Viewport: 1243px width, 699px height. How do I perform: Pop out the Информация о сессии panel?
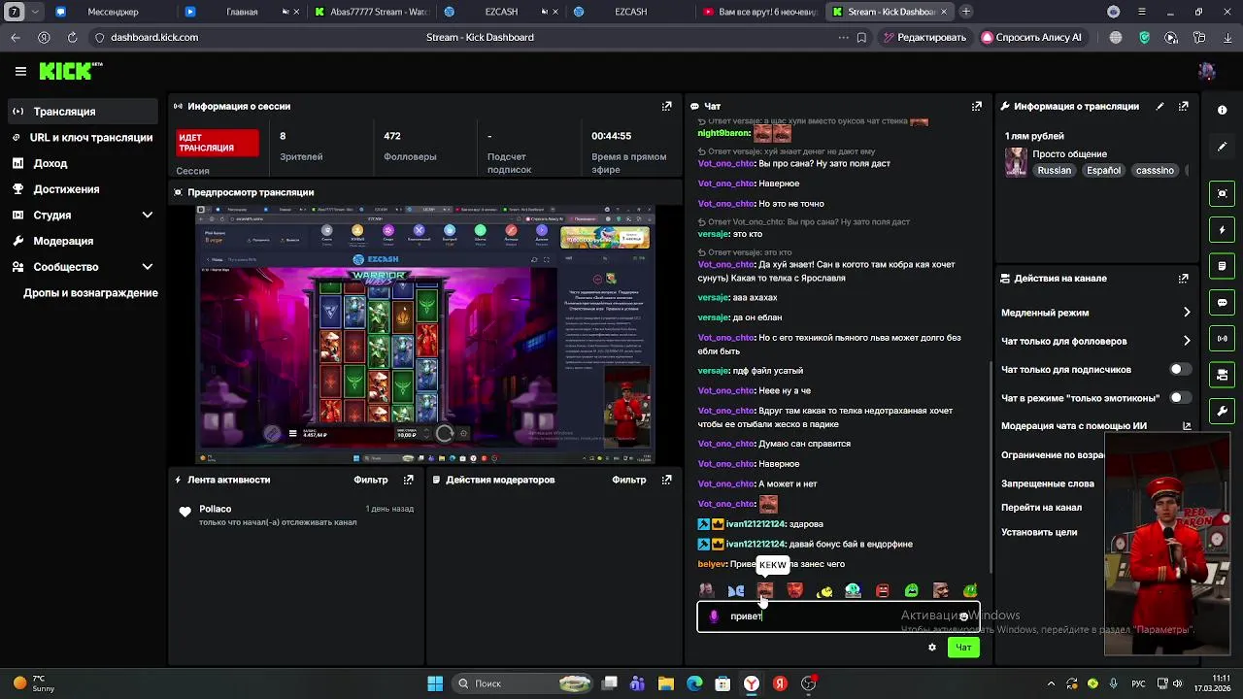tap(667, 106)
